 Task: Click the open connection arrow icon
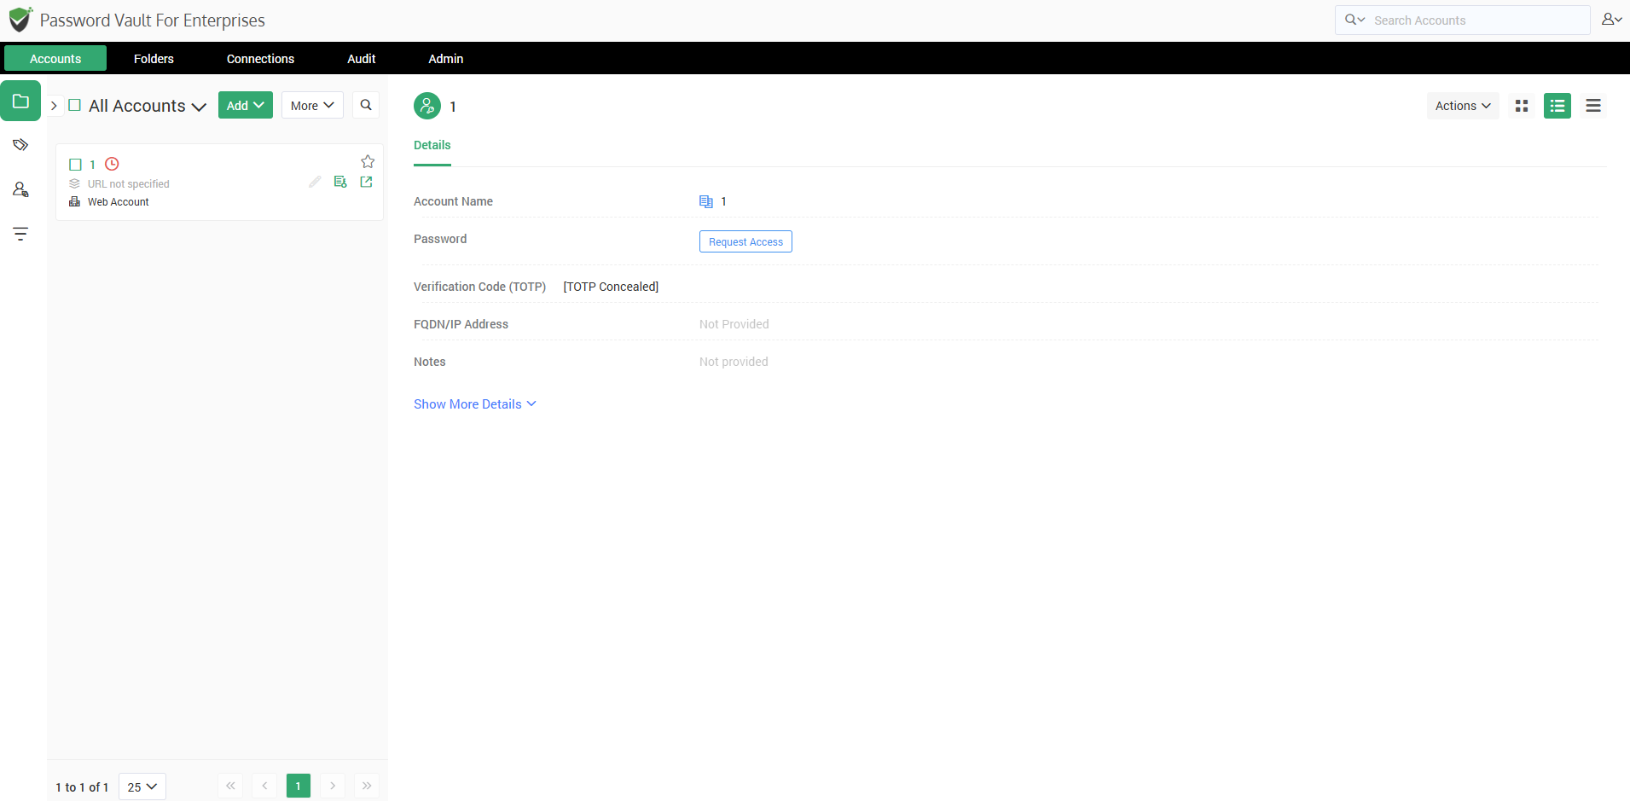(x=366, y=182)
